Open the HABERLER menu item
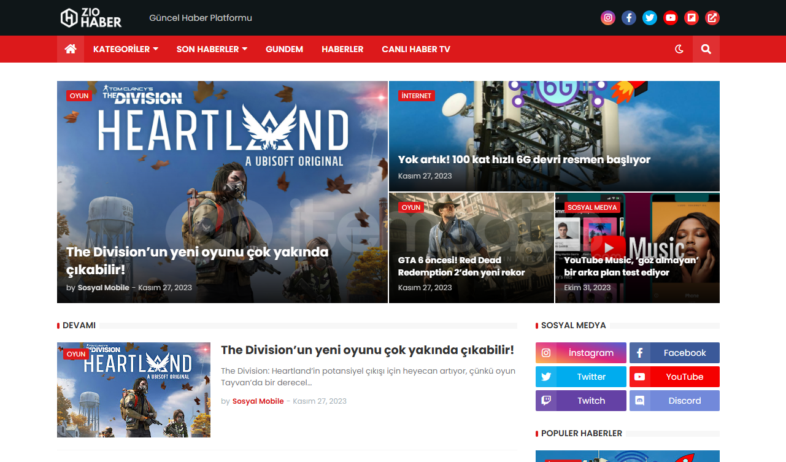 342,49
